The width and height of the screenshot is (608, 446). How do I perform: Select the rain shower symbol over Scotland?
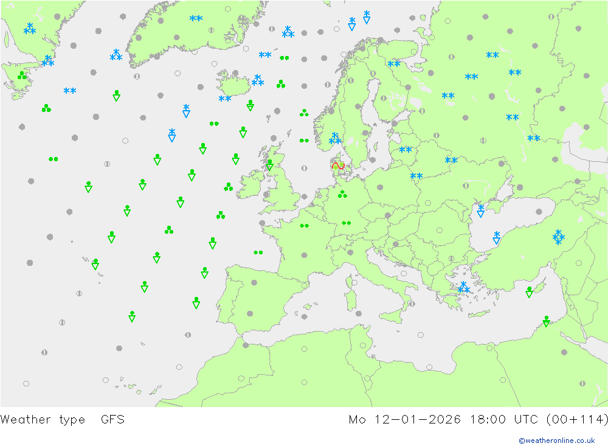coord(269,165)
